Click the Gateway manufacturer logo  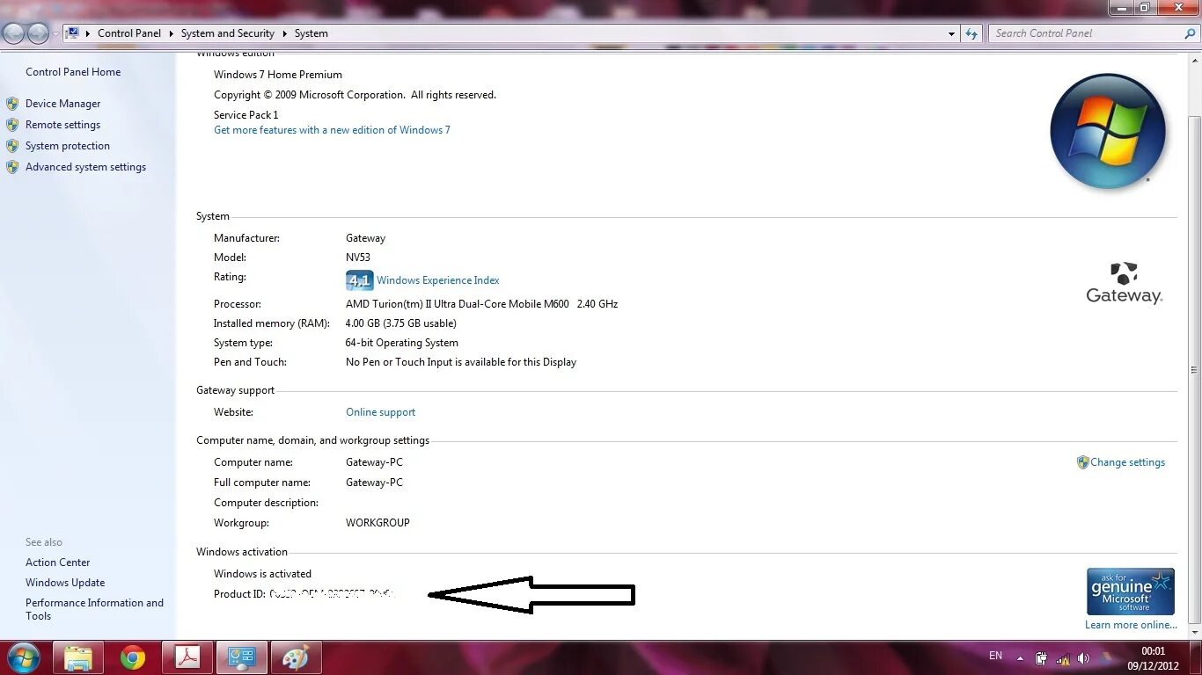pyautogui.click(x=1125, y=282)
